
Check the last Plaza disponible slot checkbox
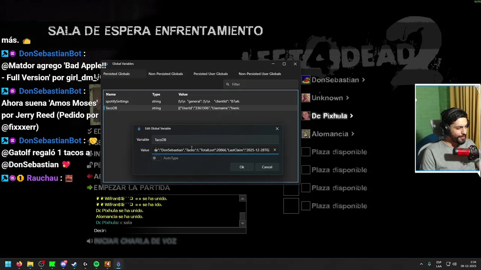pyautogui.click(x=306, y=206)
